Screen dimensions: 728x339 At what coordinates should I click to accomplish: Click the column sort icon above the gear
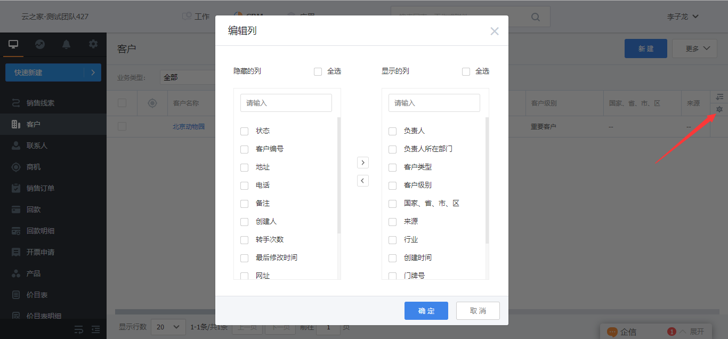pyautogui.click(x=719, y=96)
